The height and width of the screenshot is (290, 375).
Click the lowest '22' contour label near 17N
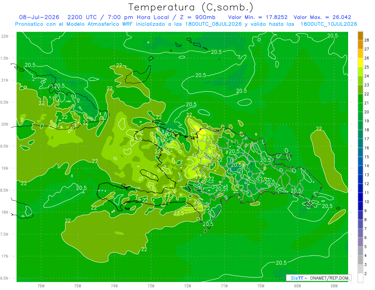(144, 249)
